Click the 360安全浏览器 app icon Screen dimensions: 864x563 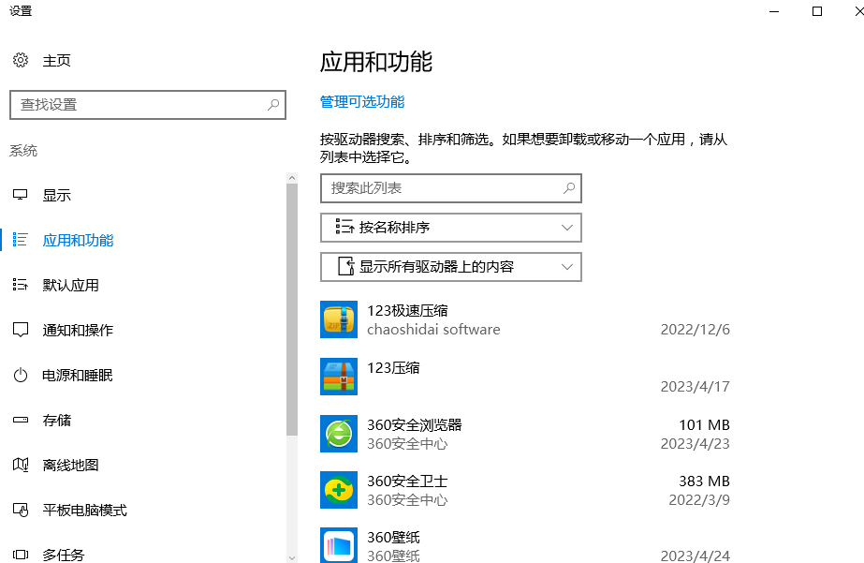click(x=339, y=434)
